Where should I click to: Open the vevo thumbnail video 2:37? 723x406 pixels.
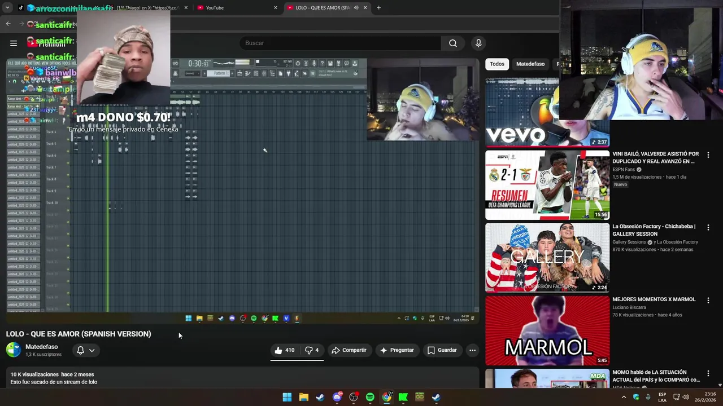(x=522, y=112)
